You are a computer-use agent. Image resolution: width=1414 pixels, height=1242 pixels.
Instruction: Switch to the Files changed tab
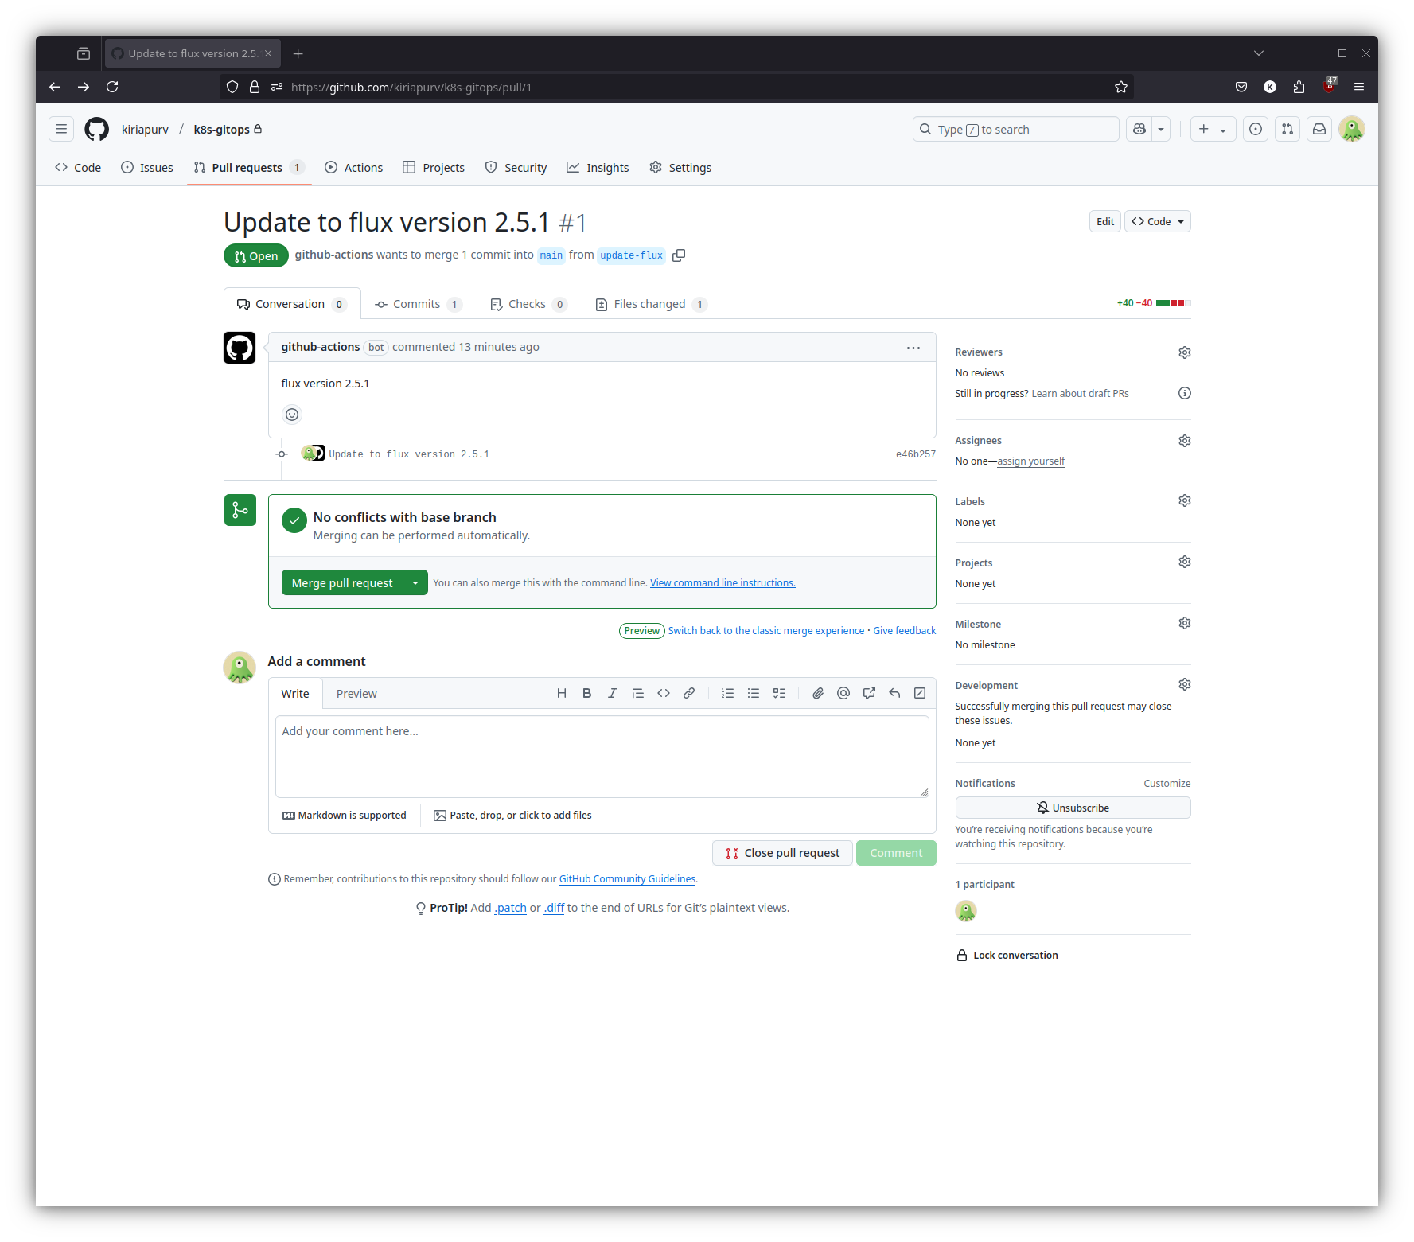click(650, 304)
